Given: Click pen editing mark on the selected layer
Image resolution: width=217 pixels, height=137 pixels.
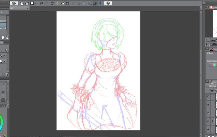Looking at the screenshot, I should pos(212,121).
